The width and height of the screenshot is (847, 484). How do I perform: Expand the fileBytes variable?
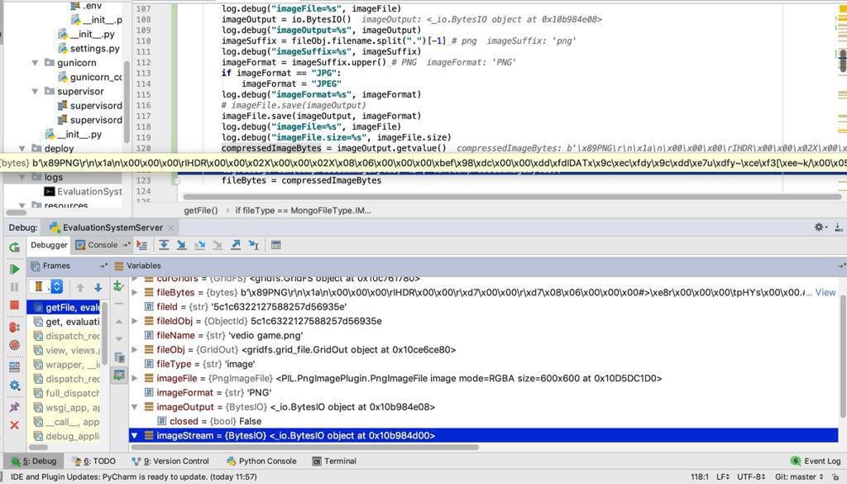(x=135, y=292)
